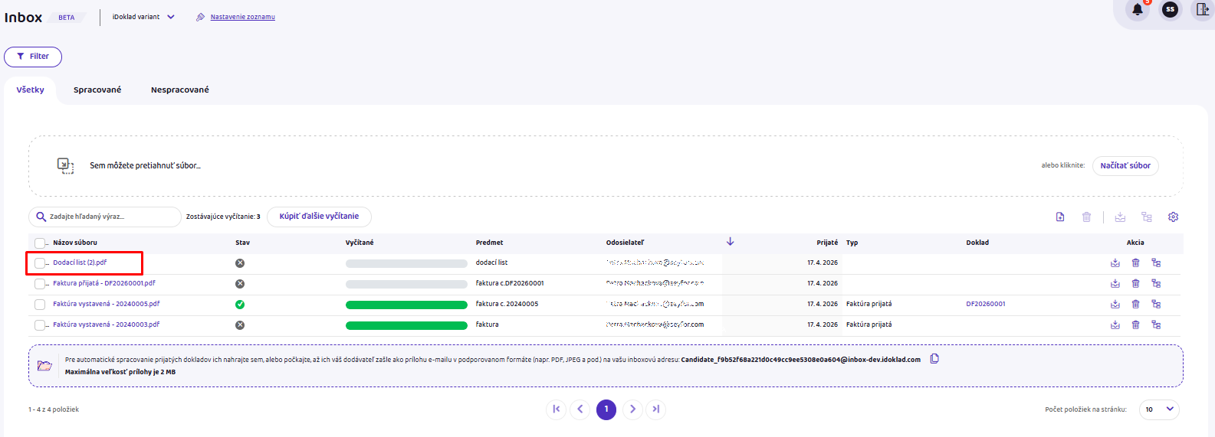
Task: Click the search field Zadajte hľadaný výraz
Action: (x=105, y=217)
